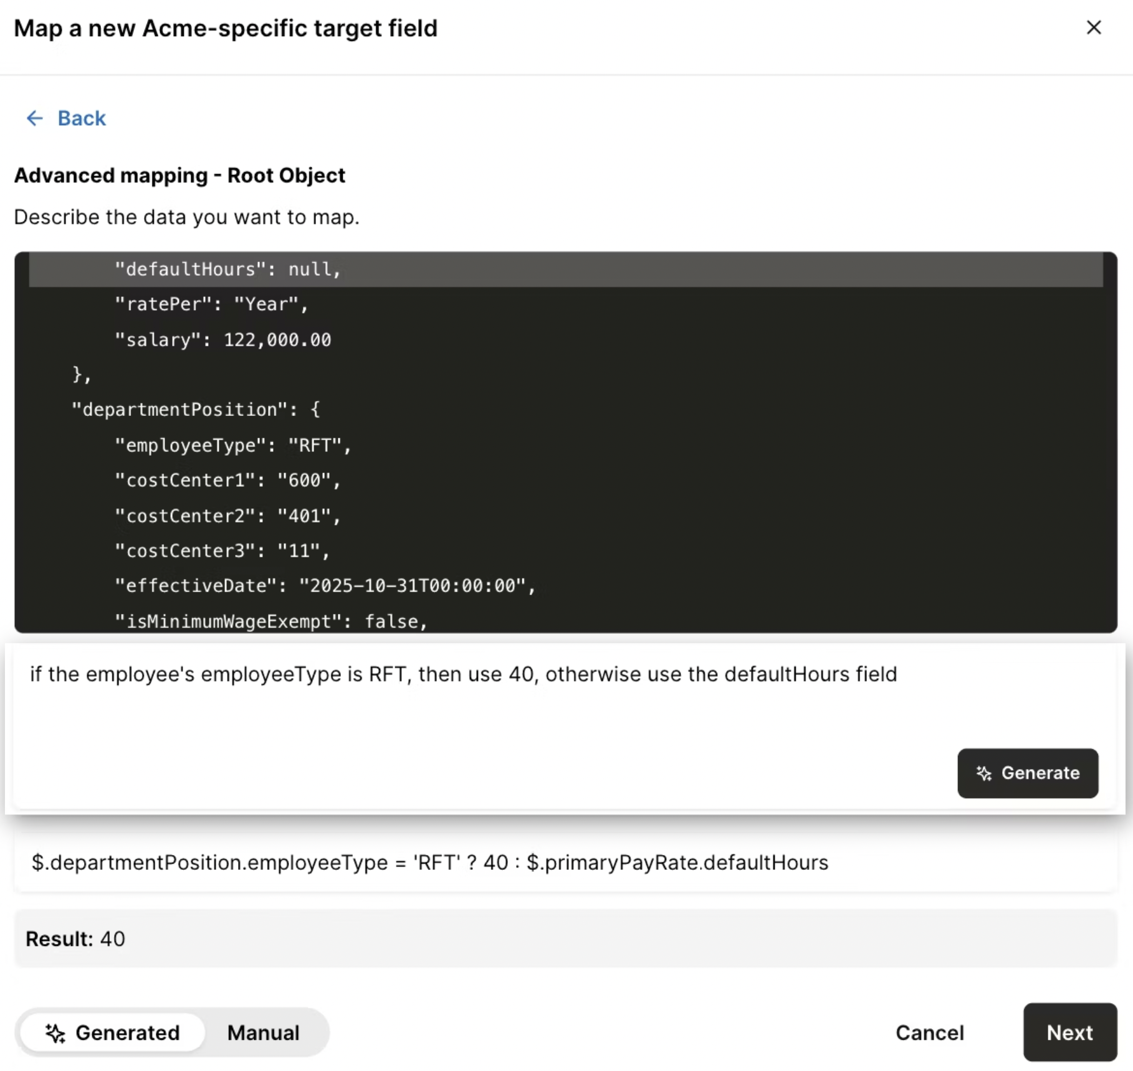Close the target field mapping dialog
Viewport: 1133px width, 1071px height.
click(x=1094, y=27)
